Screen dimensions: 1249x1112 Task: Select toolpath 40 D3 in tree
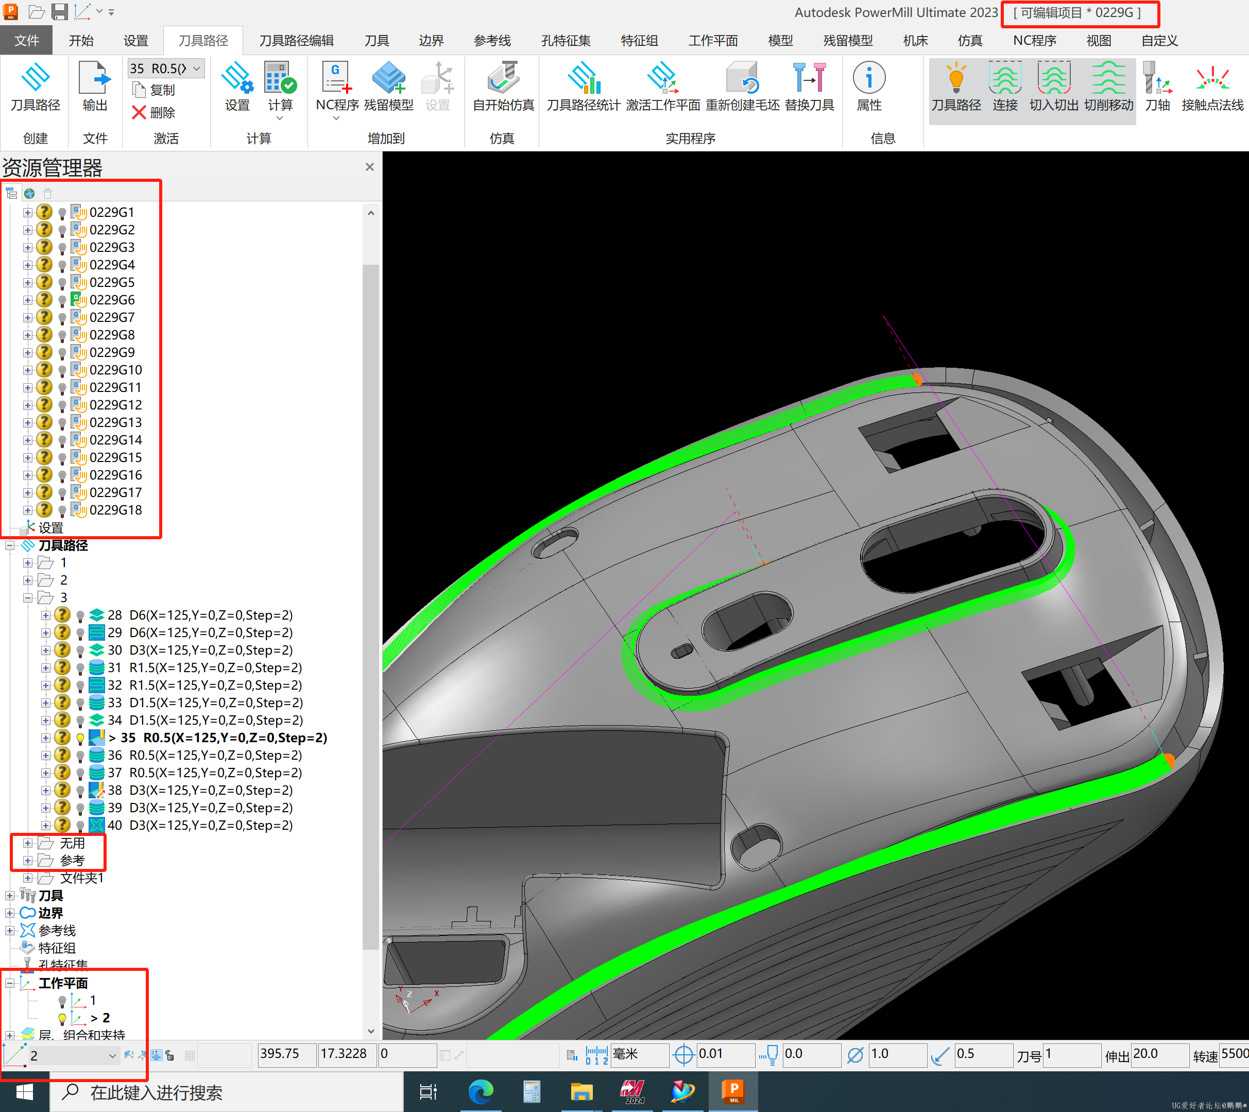tap(200, 826)
